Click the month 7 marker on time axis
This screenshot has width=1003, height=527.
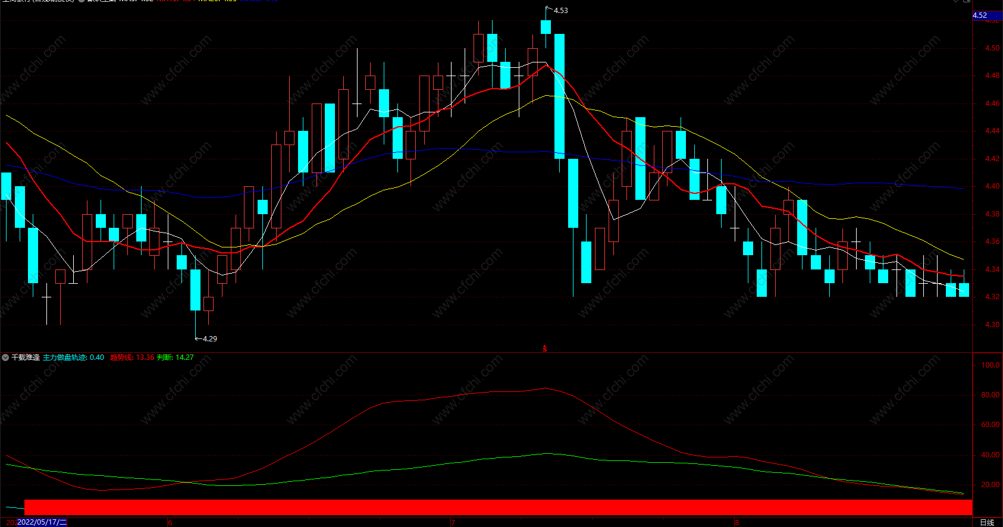point(453,523)
